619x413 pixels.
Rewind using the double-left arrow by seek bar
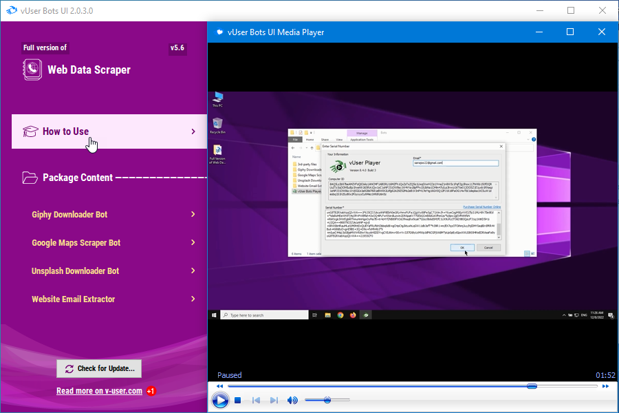(x=220, y=386)
